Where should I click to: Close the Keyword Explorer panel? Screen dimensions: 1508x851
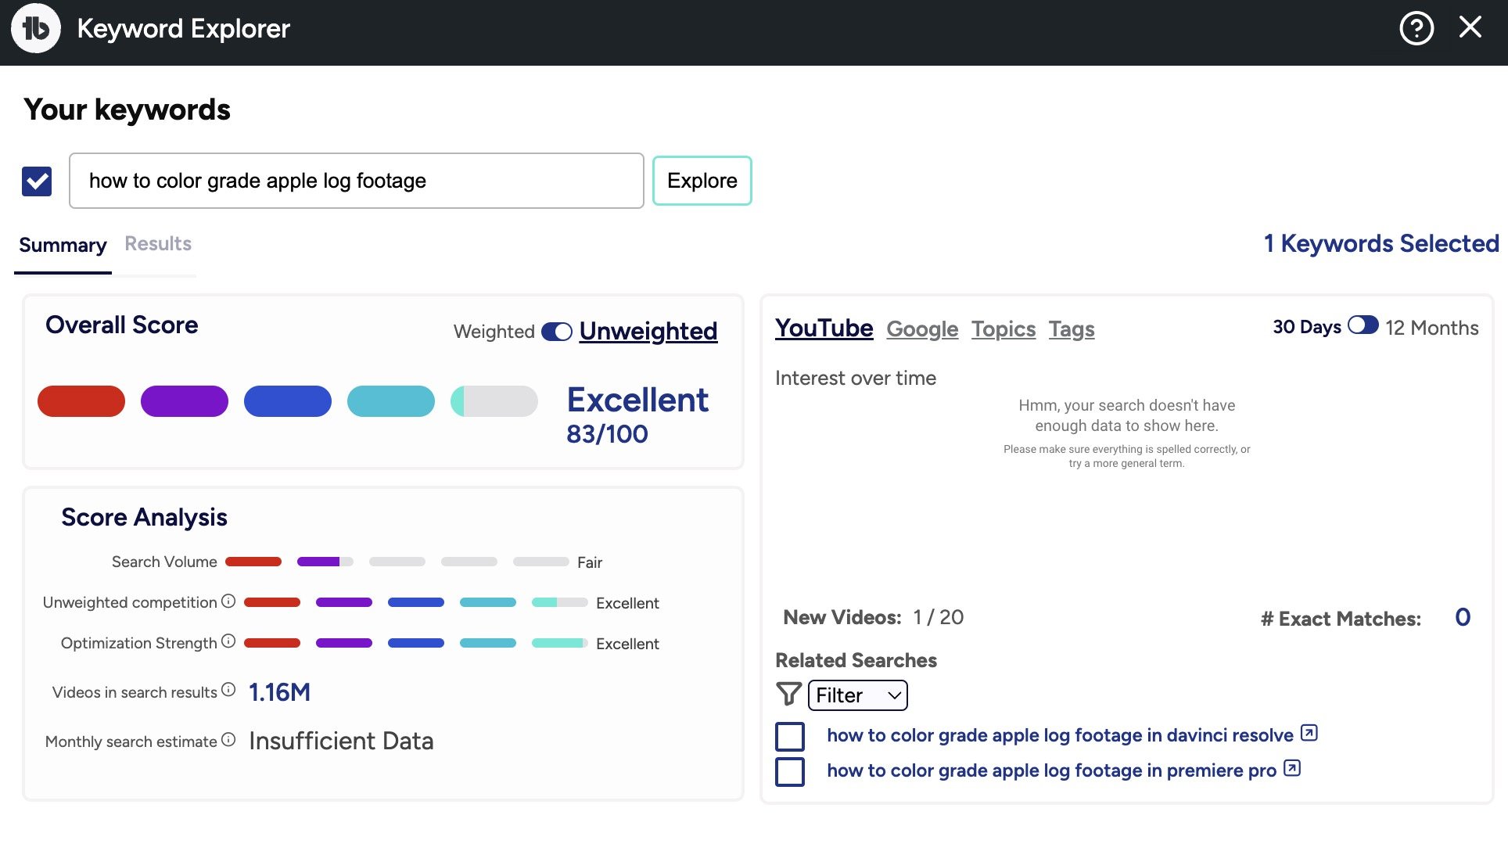click(1470, 27)
